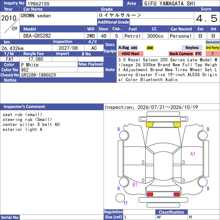This screenshot has width=220, height=220.
Task: Click the Back Camera badge
Action: (181, 54)
